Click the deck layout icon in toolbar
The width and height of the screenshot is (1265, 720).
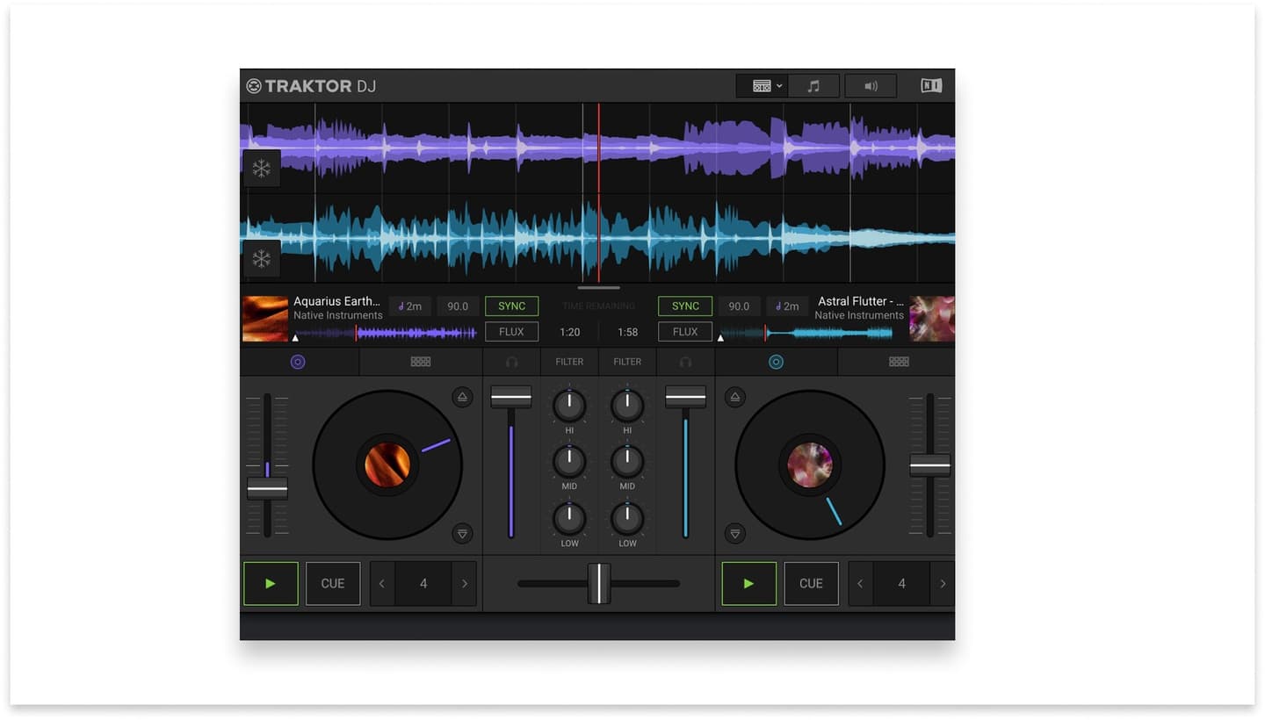click(x=761, y=85)
